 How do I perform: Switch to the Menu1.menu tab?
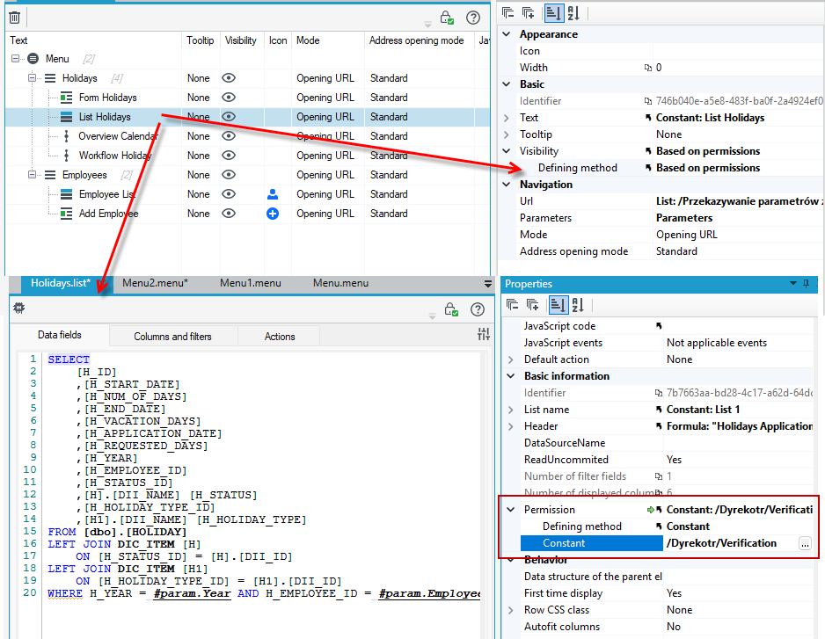[x=251, y=283]
